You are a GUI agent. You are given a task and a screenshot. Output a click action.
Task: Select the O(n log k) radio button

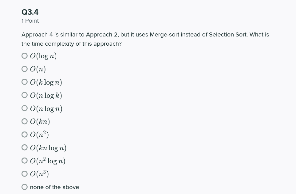coord(25,95)
